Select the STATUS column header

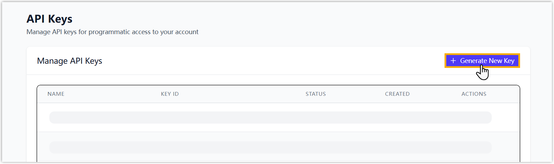coord(315,94)
